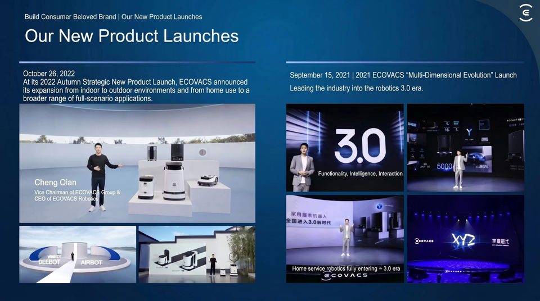This screenshot has height=301, width=540.
Task: Open the XYZ stage lights thumbnail
Action: pyautogui.click(x=466, y=239)
